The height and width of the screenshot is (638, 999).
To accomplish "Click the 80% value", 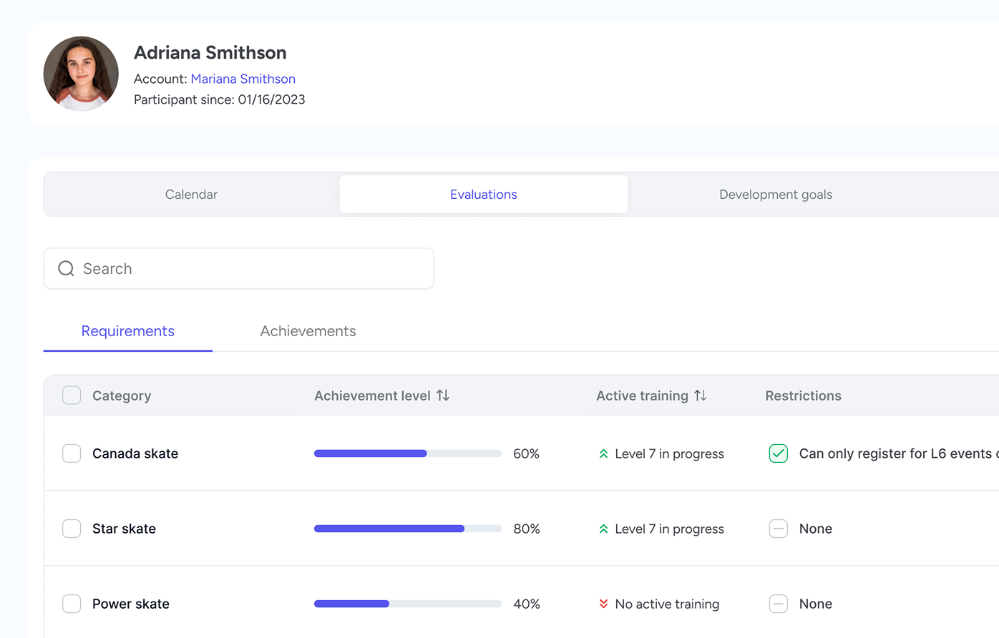I will pos(527,529).
